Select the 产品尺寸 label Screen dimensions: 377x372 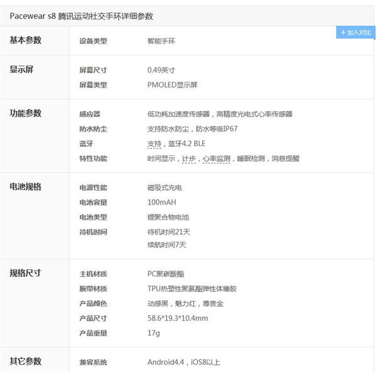click(93, 318)
